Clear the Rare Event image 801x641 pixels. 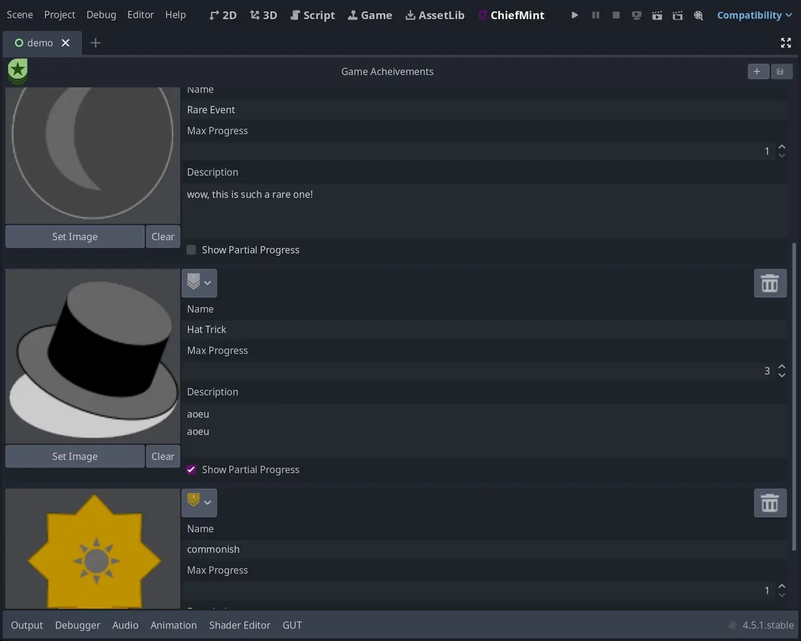(x=162, y=236)
